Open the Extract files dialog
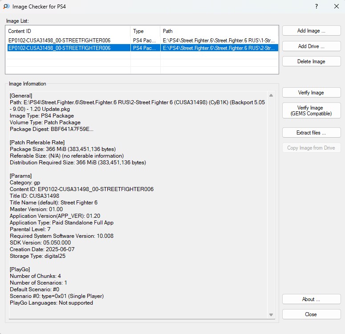Viewport: 345px width, 334px height. (311, 133)
